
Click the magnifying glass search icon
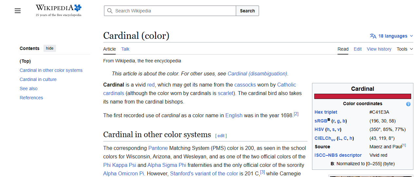click(x=110, y=11)
